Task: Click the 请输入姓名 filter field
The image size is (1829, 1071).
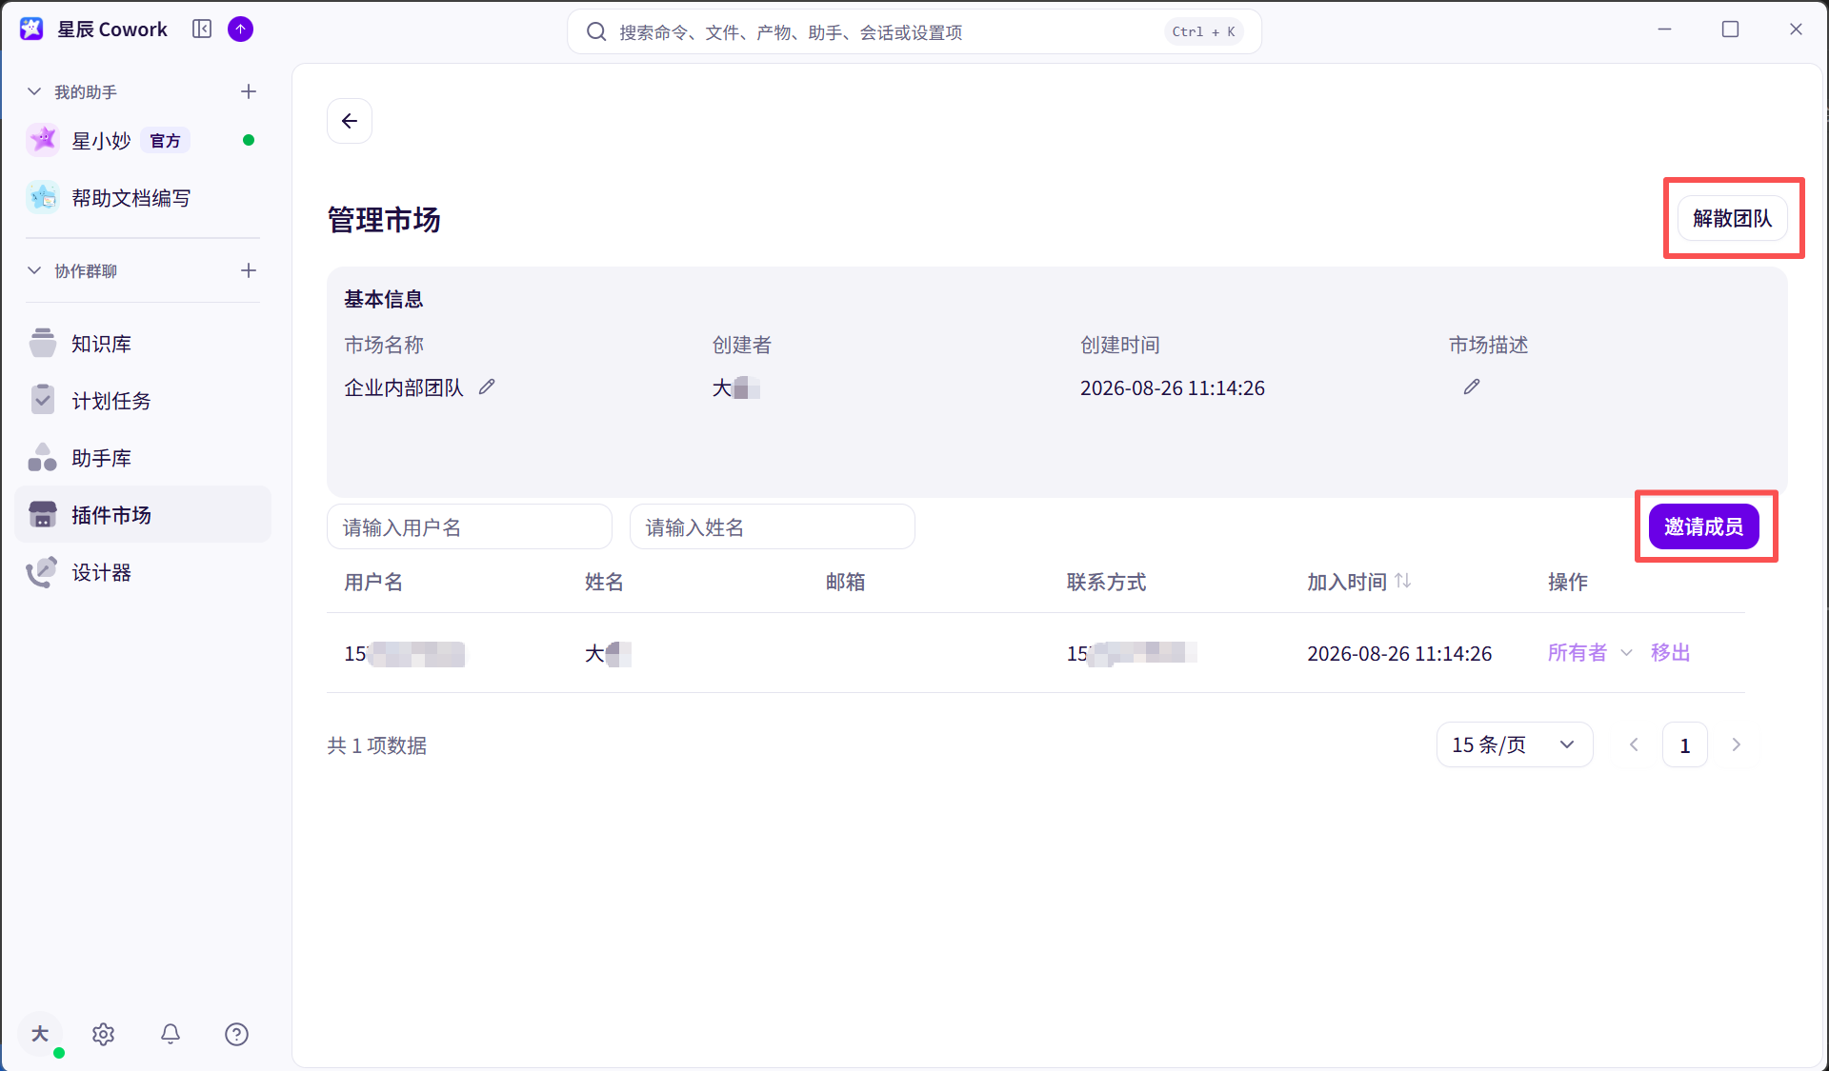Action: tap(773, 527)
